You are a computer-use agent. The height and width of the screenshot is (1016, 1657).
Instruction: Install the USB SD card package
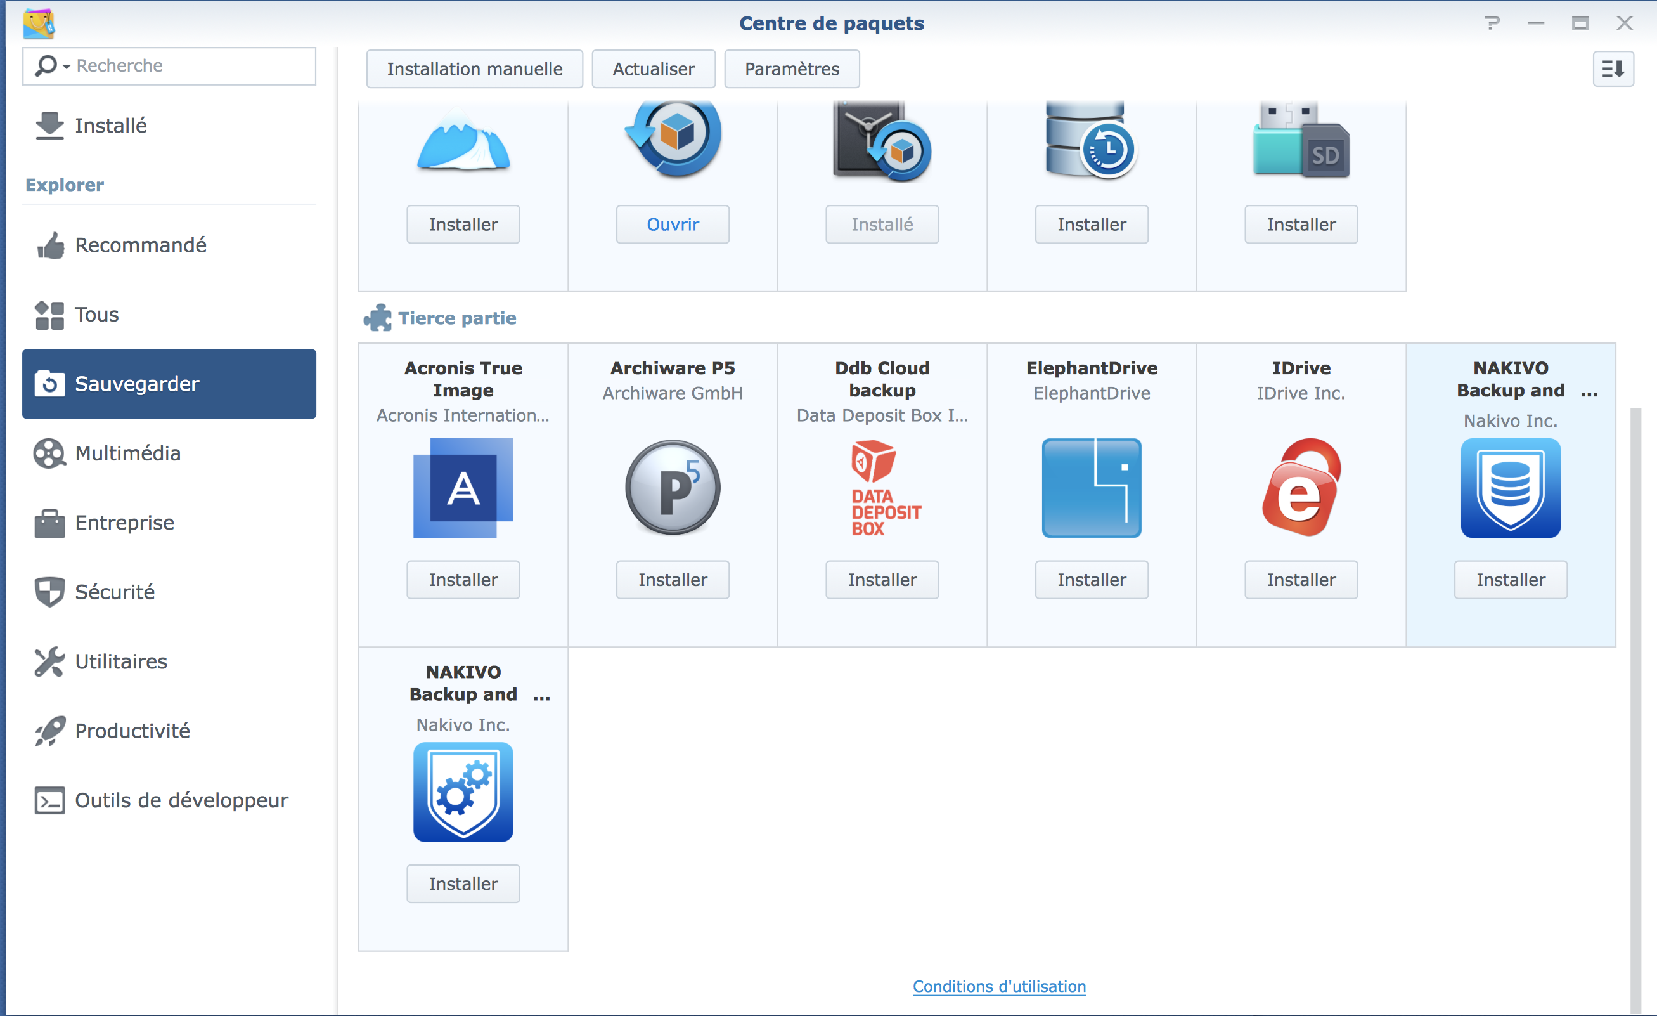pos(1301,224)
